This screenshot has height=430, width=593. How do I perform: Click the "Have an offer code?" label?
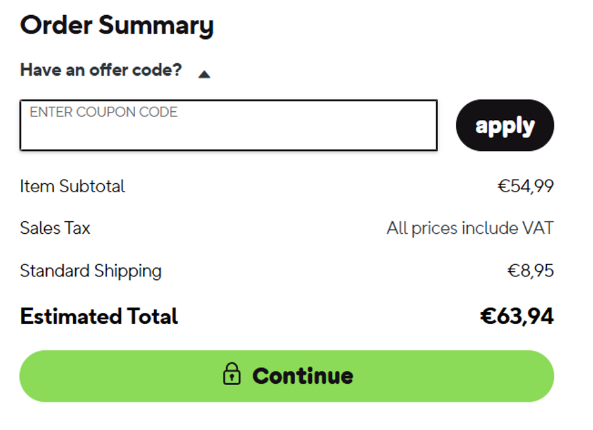tap(101, 70)
